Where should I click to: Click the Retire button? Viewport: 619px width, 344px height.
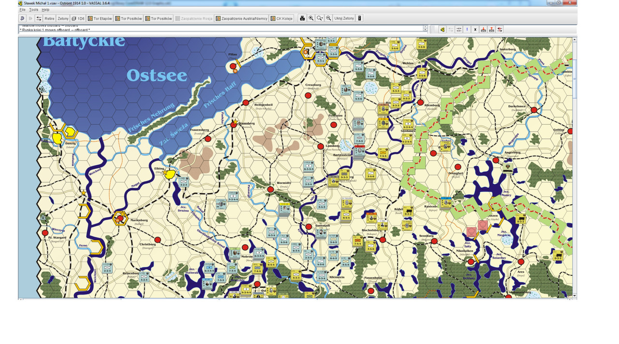[49, 18]
